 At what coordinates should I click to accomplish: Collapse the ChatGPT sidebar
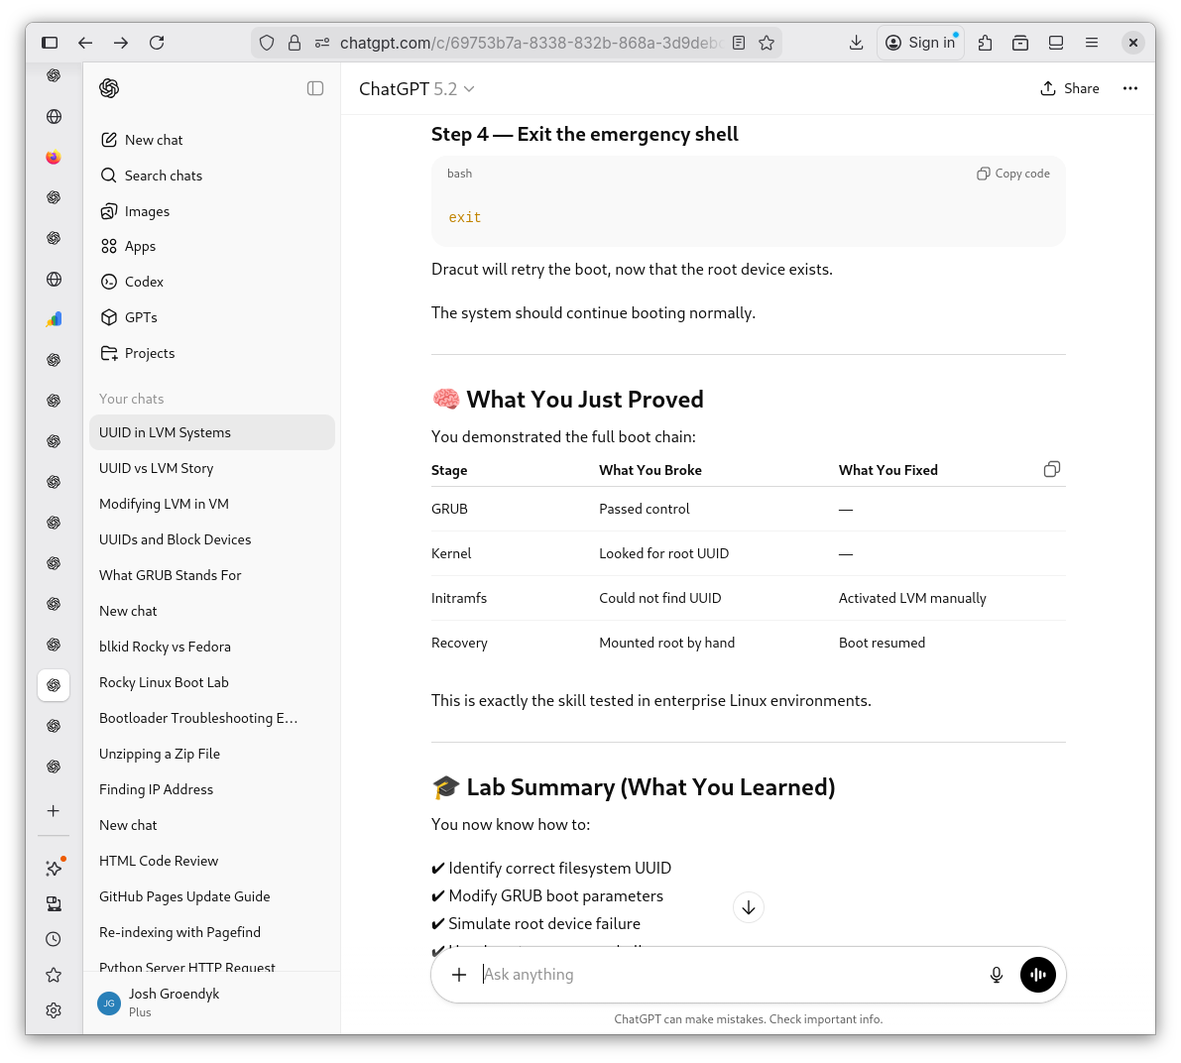click(315, 88)
